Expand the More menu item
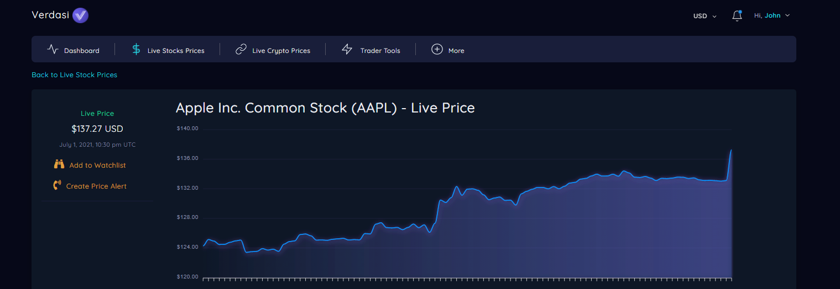 pos(456,50)
